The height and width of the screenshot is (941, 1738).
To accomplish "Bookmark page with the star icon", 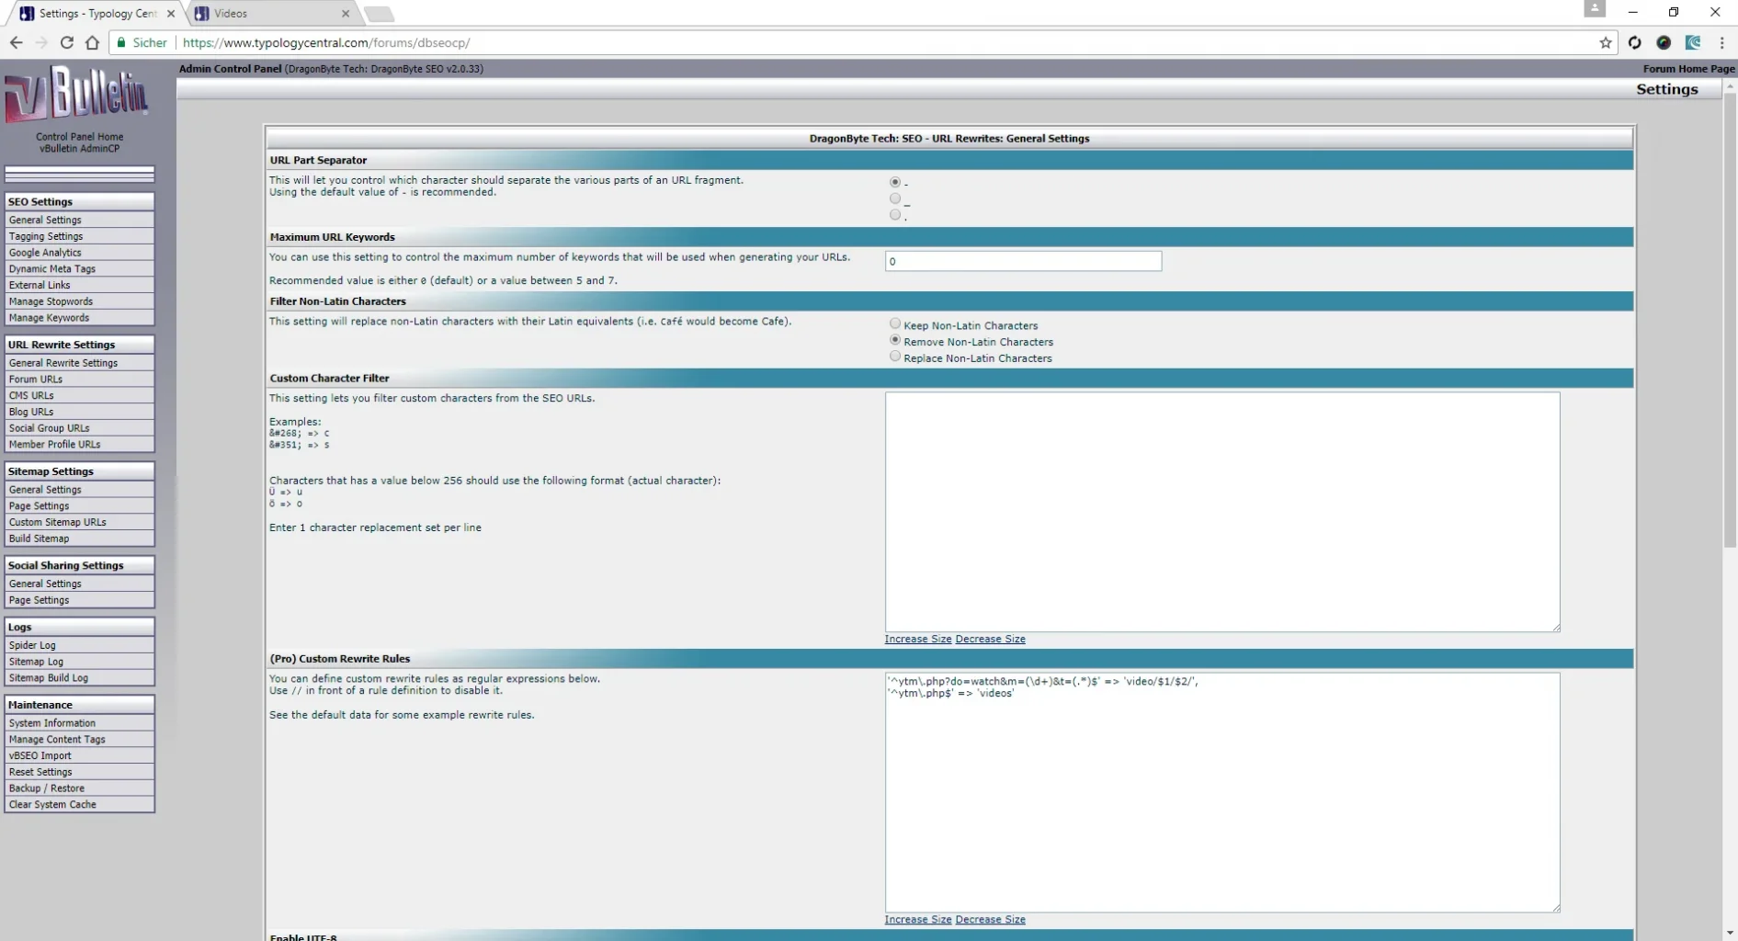I will tap(1606, 42).
